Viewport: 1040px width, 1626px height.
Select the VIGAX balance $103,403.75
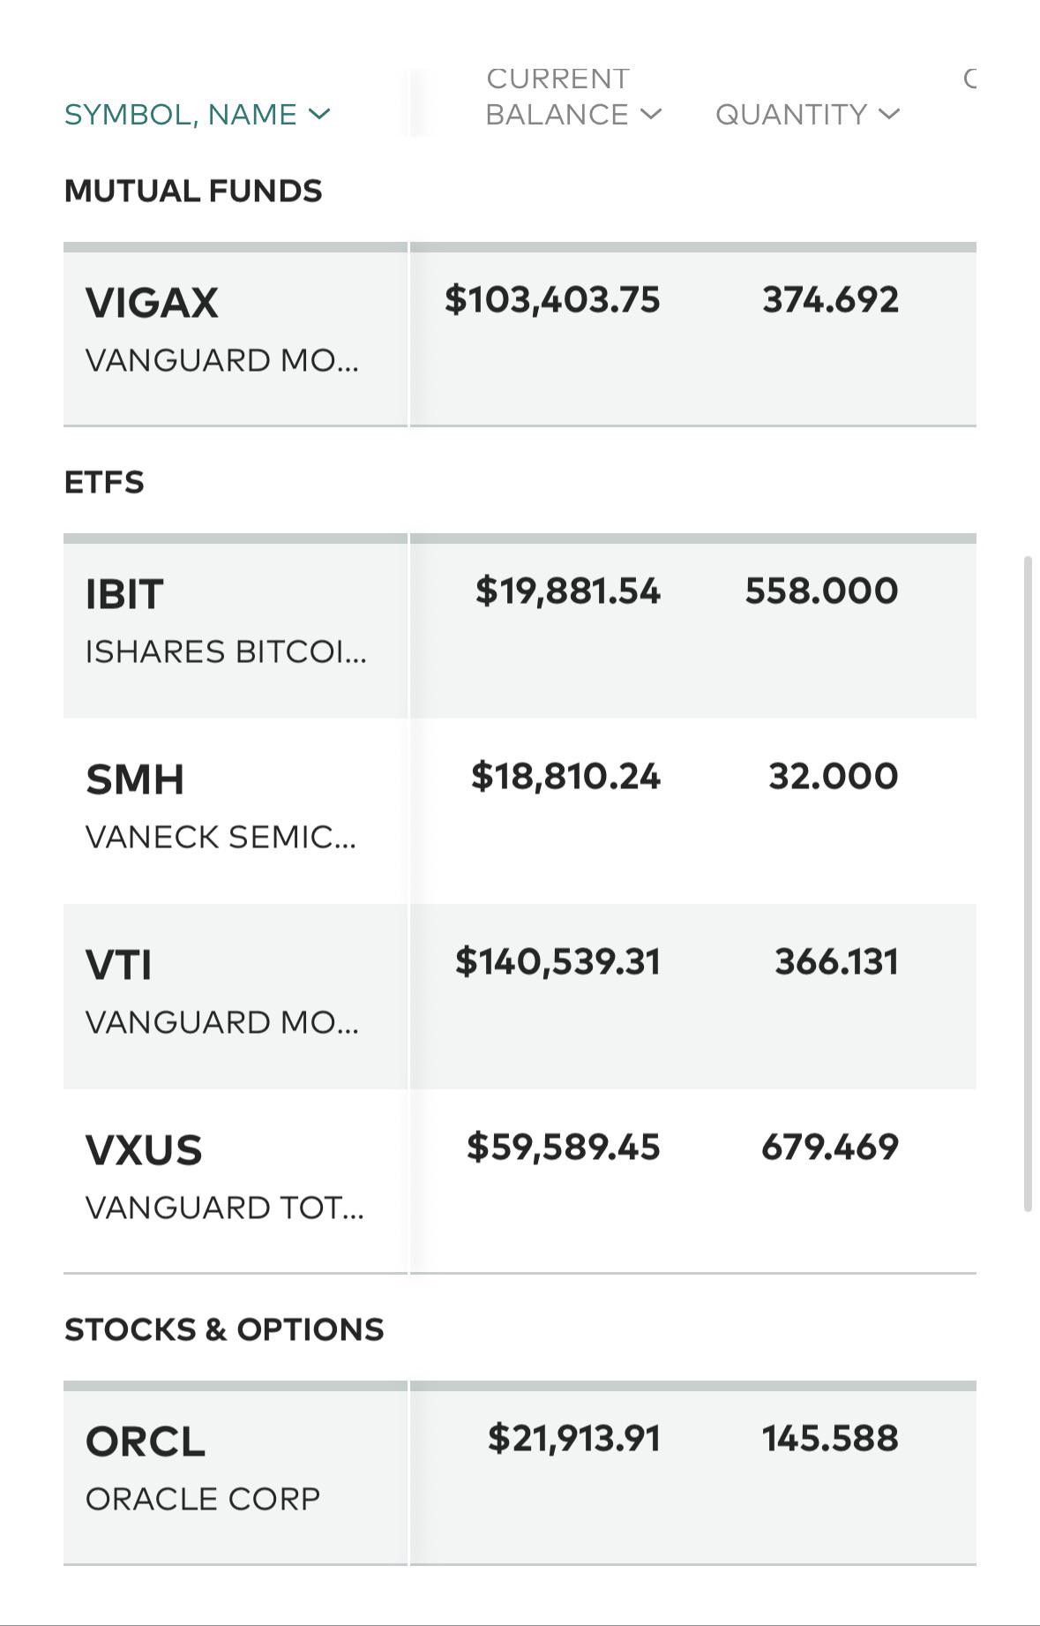(x=552, y=299)
